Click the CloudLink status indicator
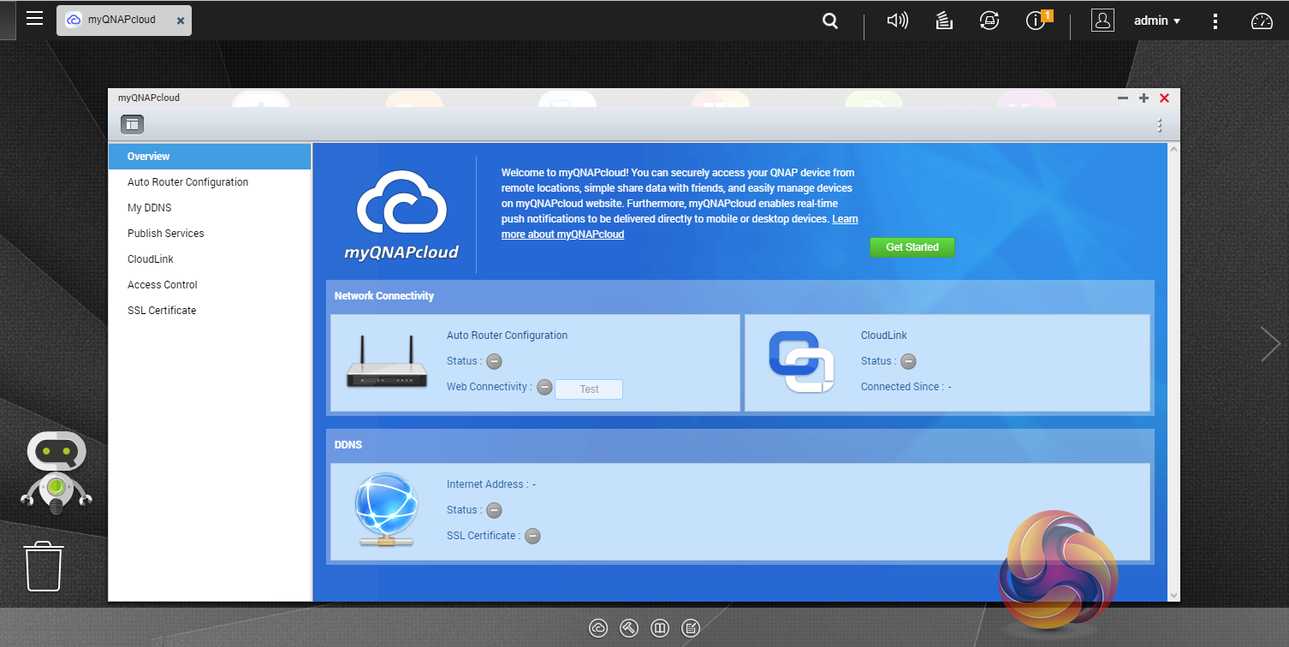The height and width of the screenshot is (647, 1289). click(x=908, y=362)
